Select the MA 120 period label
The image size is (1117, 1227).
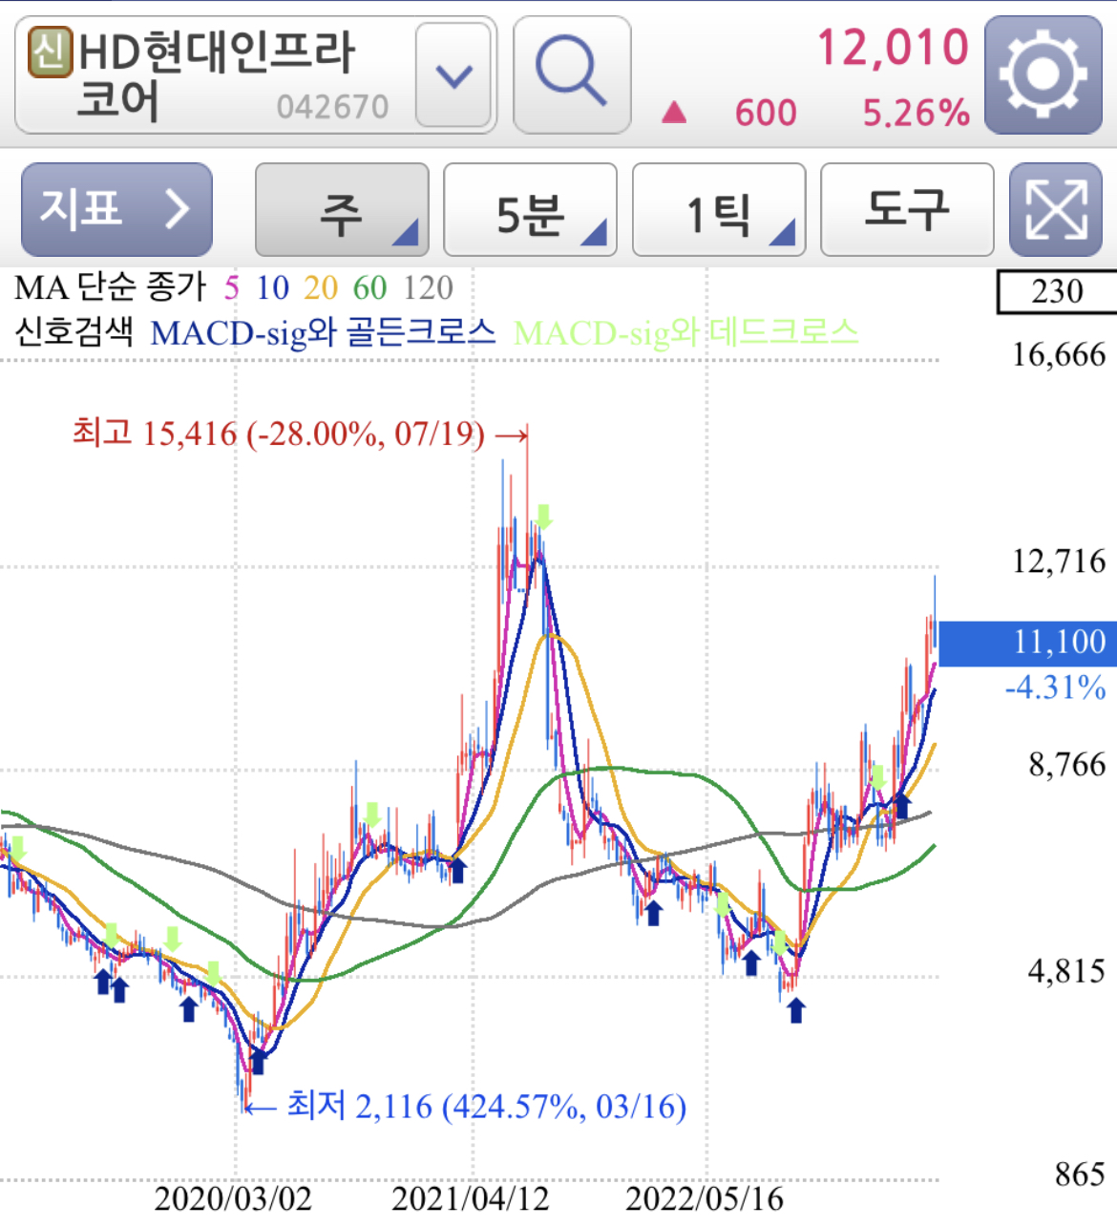[x=428, y=288]
